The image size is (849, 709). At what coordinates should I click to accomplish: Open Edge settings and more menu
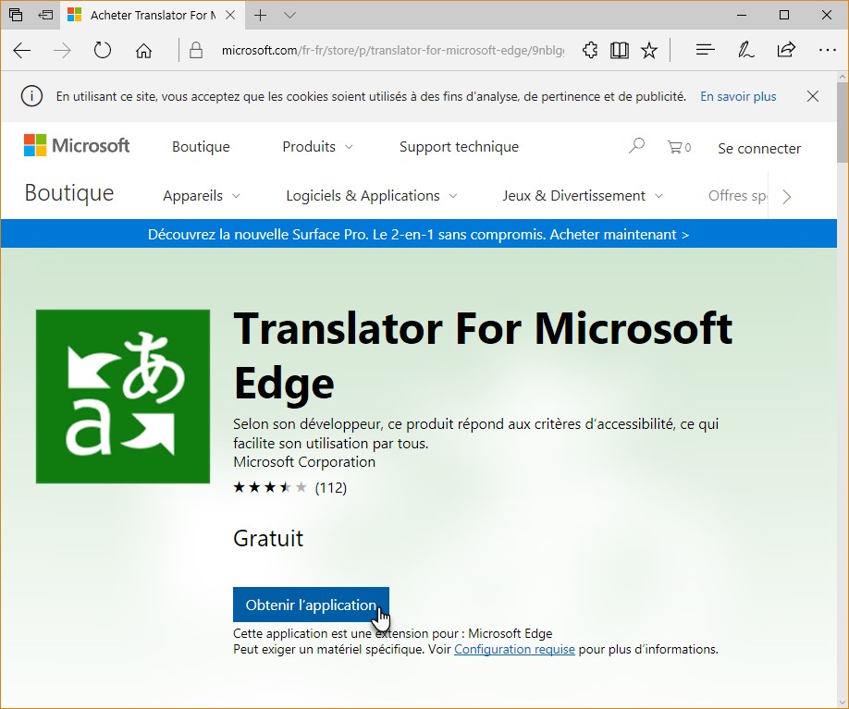point(828,50)
